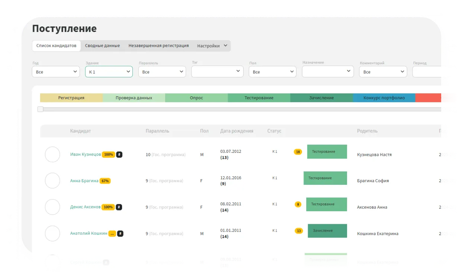Open the Параллель filter dropdown
The width and height of the screenshot is (462, 280).
click(x=162, y=72)
